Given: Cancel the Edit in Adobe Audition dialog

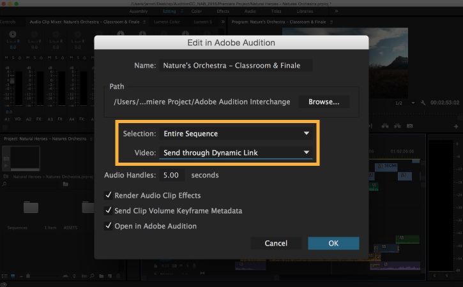Looking at the screenshot, I should pyautogui.click(x=276, y=244).
